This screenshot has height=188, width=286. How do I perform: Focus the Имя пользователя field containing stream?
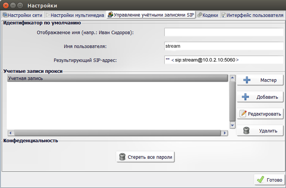click(224, 46)
